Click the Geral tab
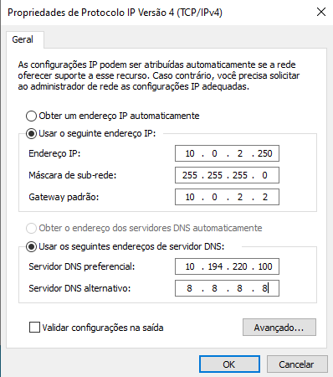This screenshot has height=377, width=333. pyautogui.click(x=23, y=39)
